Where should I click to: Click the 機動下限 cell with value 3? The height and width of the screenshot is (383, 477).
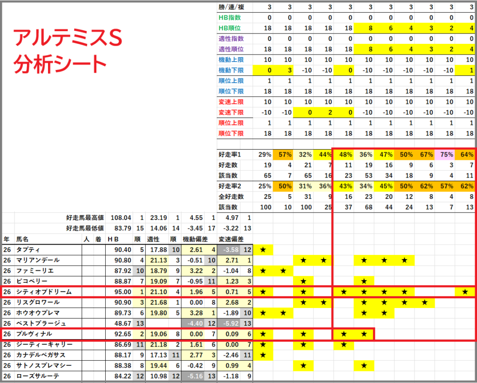pos(283,70)
